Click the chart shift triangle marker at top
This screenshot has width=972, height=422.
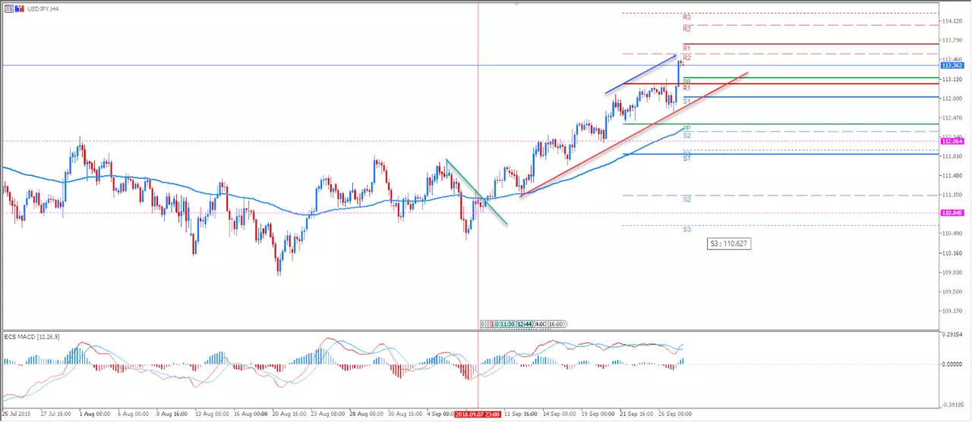(517, 4)
